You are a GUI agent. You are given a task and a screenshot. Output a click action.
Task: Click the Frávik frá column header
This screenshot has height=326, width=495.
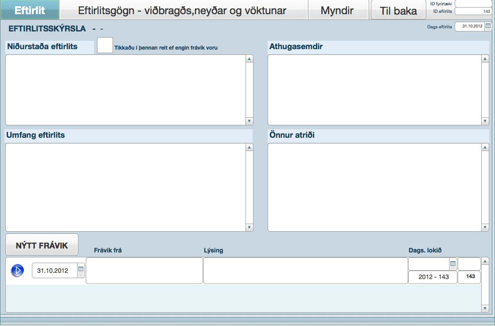click(108, 250)
